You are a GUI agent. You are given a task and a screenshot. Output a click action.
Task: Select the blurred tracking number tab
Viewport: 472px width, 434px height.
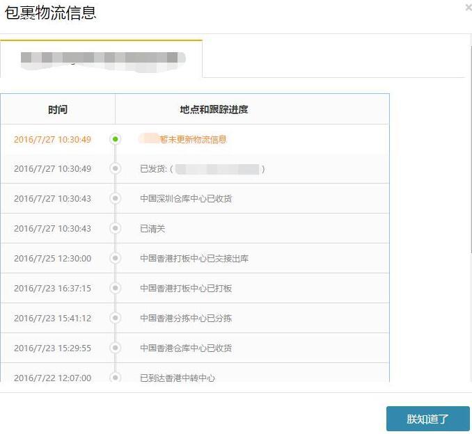[x=101, y=58]
